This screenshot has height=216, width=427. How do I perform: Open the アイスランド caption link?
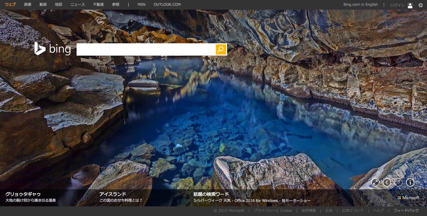[113, 194]
